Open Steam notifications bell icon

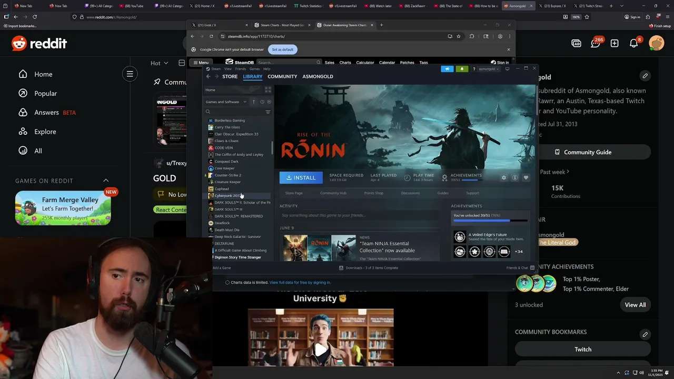click(462, 69)
